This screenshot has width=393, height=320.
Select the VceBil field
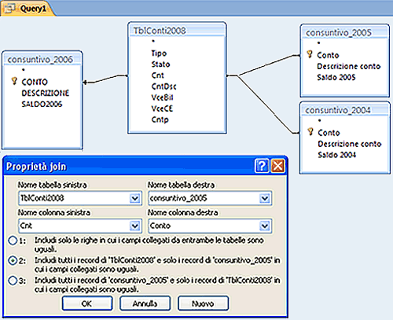tap(163, 97)
